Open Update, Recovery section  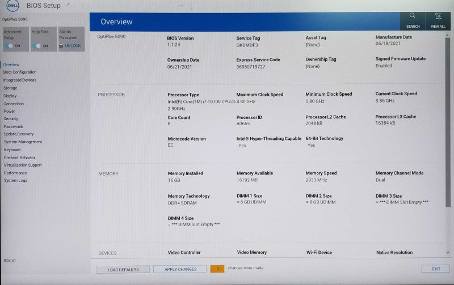(x=19, y=134)
